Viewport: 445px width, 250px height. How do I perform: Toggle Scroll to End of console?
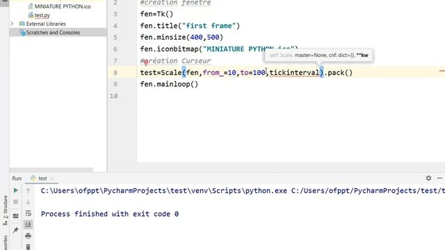(28, 224)
